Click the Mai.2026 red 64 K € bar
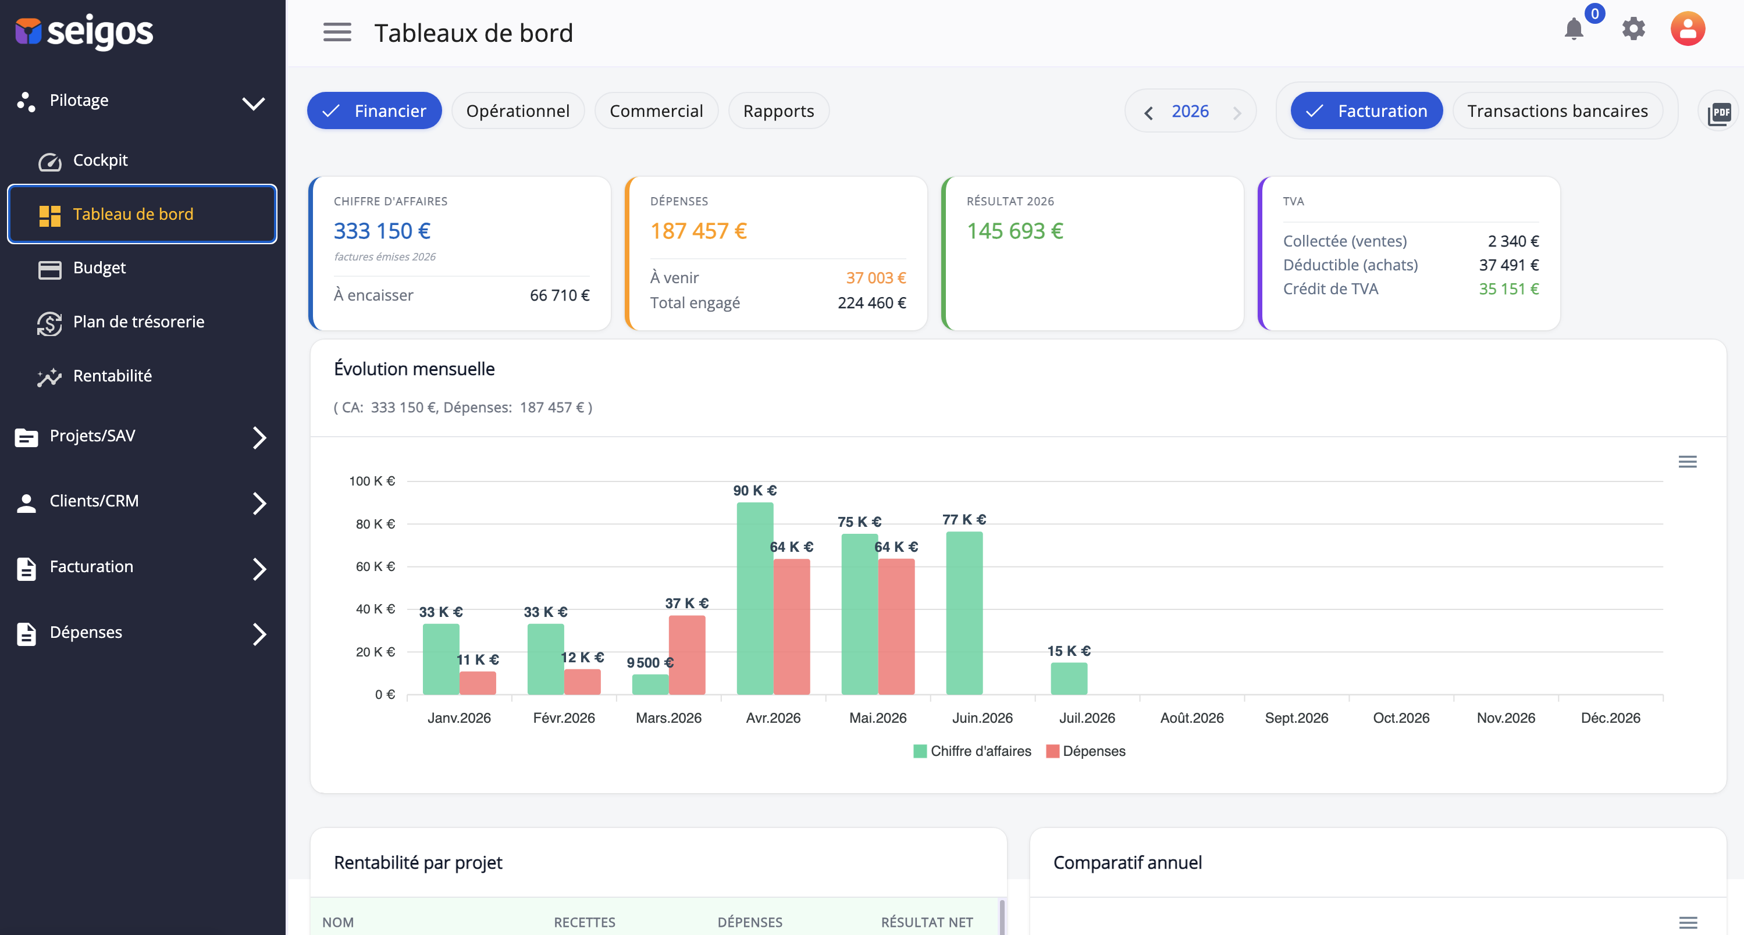 tap(896, 626)
